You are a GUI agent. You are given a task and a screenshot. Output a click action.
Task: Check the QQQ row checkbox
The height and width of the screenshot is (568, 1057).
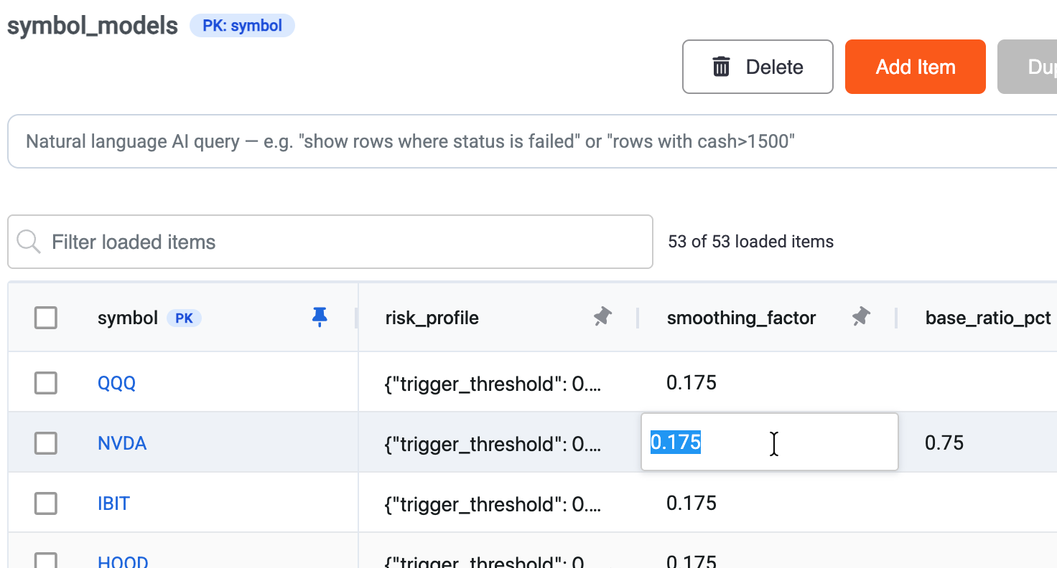tap(46, 383)
